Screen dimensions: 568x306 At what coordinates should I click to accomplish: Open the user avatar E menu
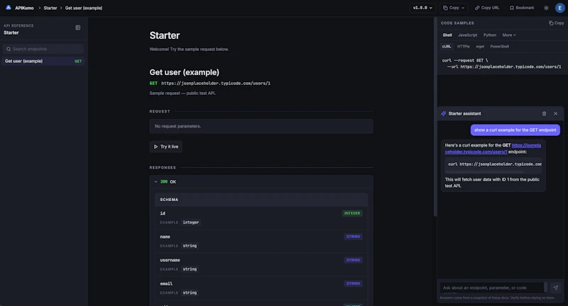(560, 8)
